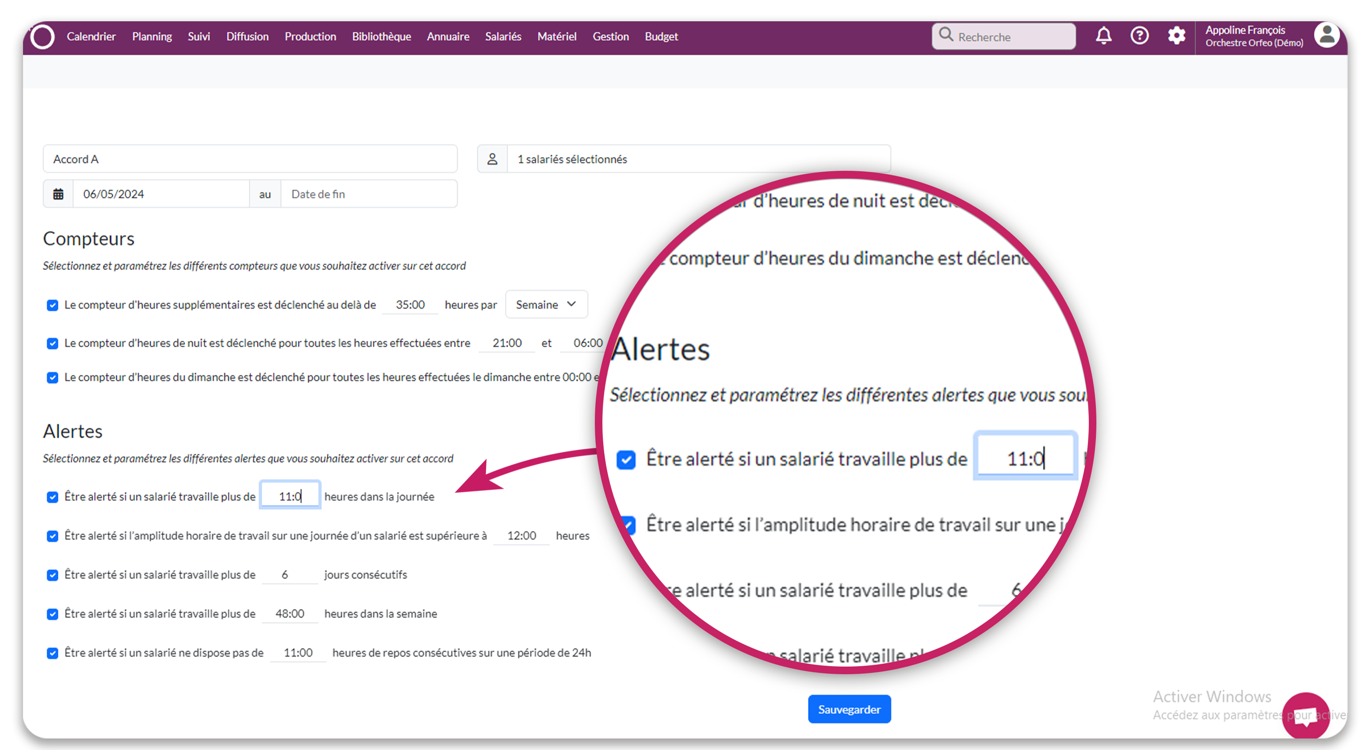Viewport: 1371px width, 750px height.
Task: Click the calendar icon beside start date
Action: [58, 194]
